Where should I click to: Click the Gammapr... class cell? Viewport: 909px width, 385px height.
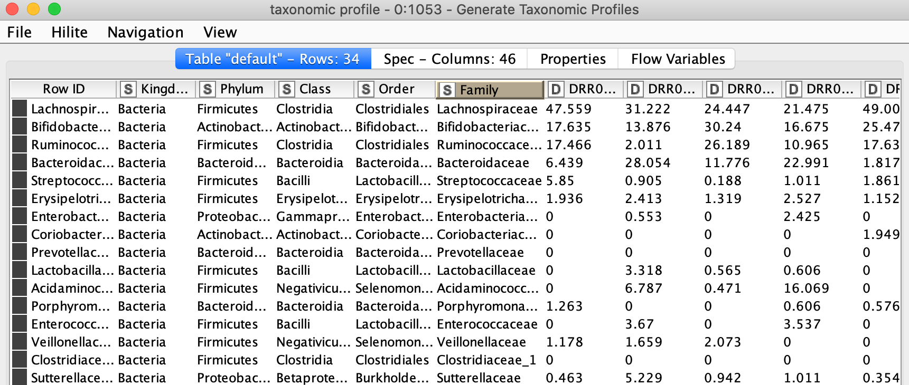pyautogui.click(x=315, y=216)
